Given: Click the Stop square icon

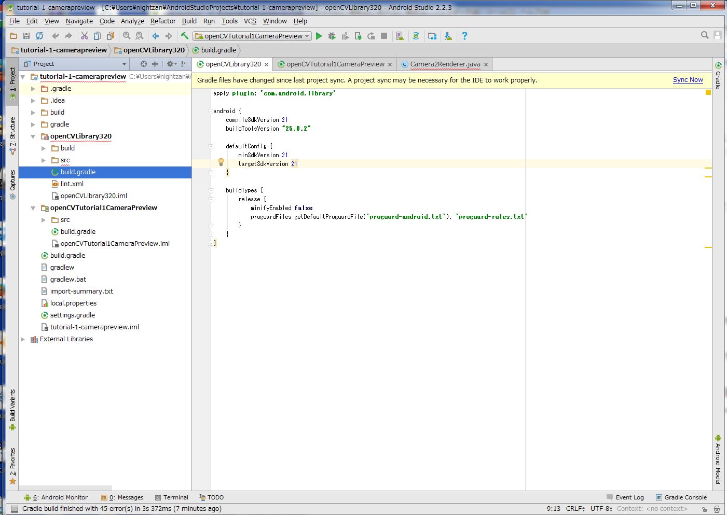Looking at the screenshot, I should click(384, 36).
